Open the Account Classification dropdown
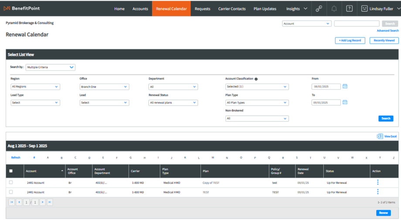 (257, 87)
